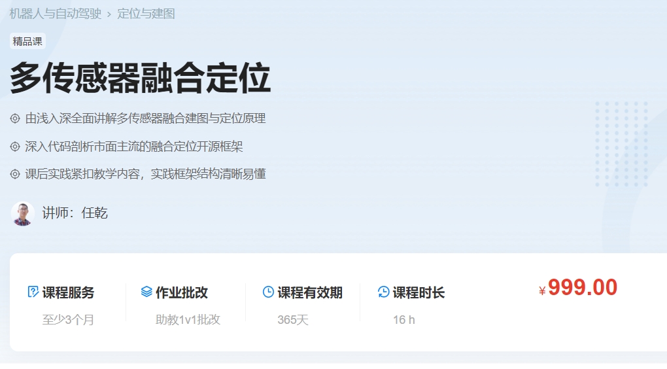
Task: Go to 机器人与自动驾驶 breadcrumb category
Action: 56,14
